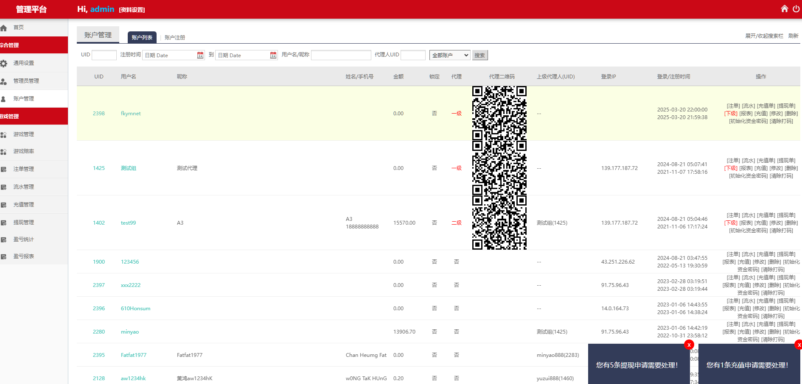This screenshot has height=384, width=802.
Task: Click the 用户名/昵称 search field
Action: (x=341, y=55)
